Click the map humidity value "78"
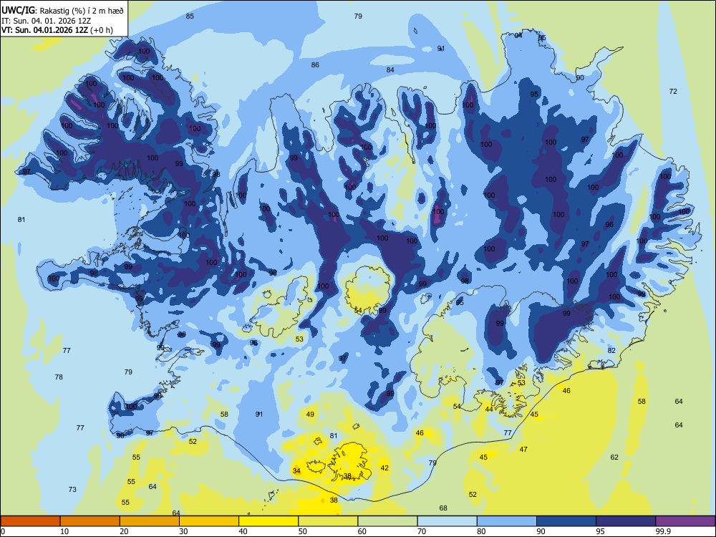716x537 pixels. tap(59, 377)
